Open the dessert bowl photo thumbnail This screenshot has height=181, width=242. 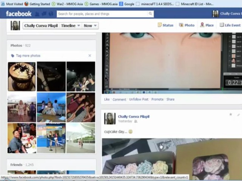click(22, 76)
